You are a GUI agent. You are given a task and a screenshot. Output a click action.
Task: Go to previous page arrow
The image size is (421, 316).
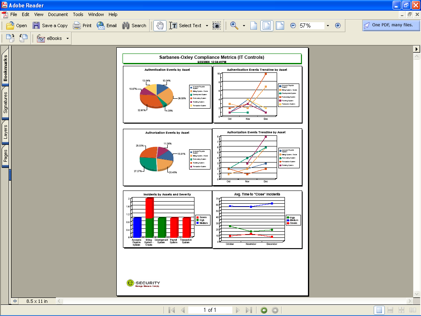[183, 310]
